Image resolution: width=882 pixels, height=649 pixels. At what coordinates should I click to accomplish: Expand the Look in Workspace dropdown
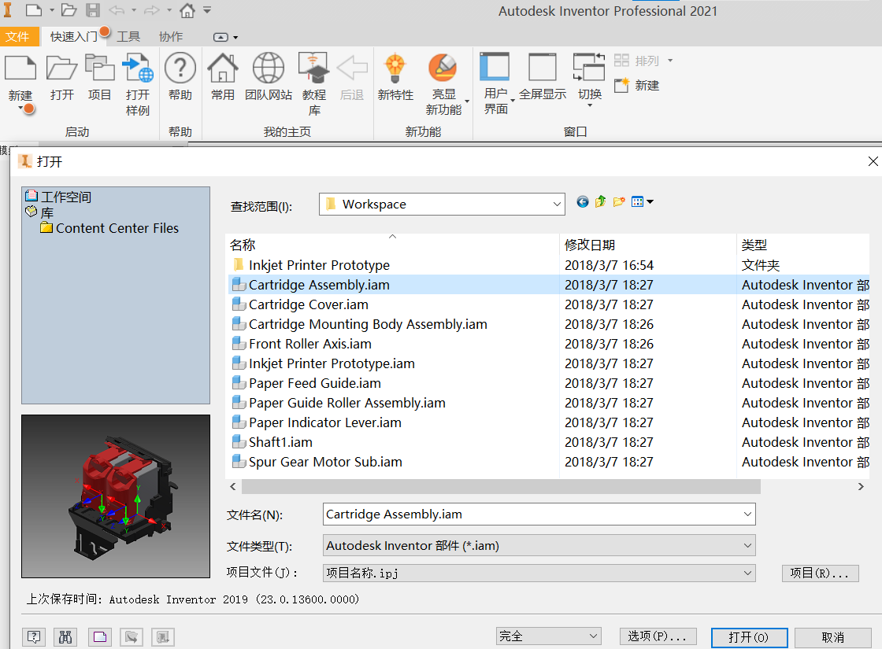pyautogui.click(x=556, y=204)
